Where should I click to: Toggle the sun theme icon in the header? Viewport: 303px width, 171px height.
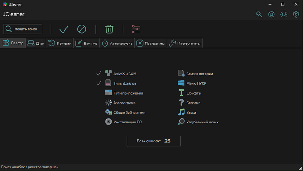pyautogui.click(x=284, y=14)
